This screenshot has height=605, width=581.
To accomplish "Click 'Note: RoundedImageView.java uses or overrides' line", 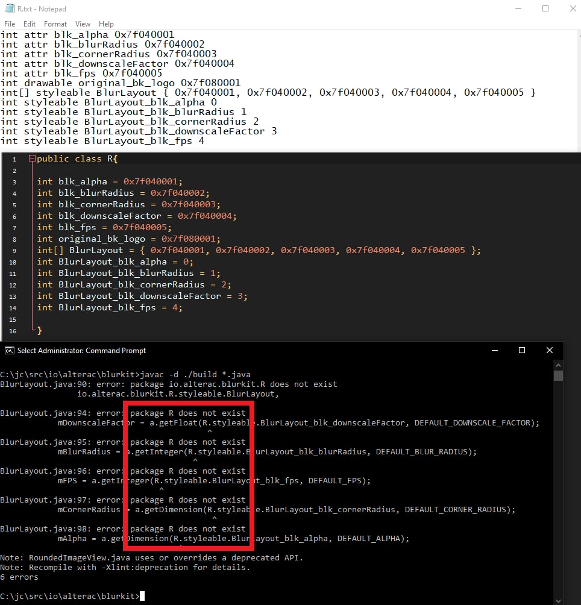I will [x=152, y=557].
